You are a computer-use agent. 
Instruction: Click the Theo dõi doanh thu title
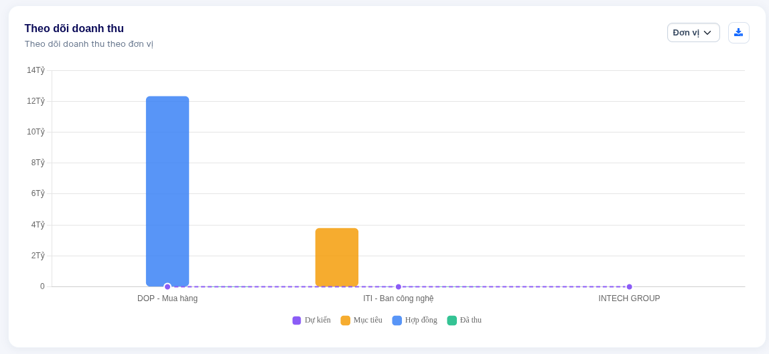click(x=74, y=28)
